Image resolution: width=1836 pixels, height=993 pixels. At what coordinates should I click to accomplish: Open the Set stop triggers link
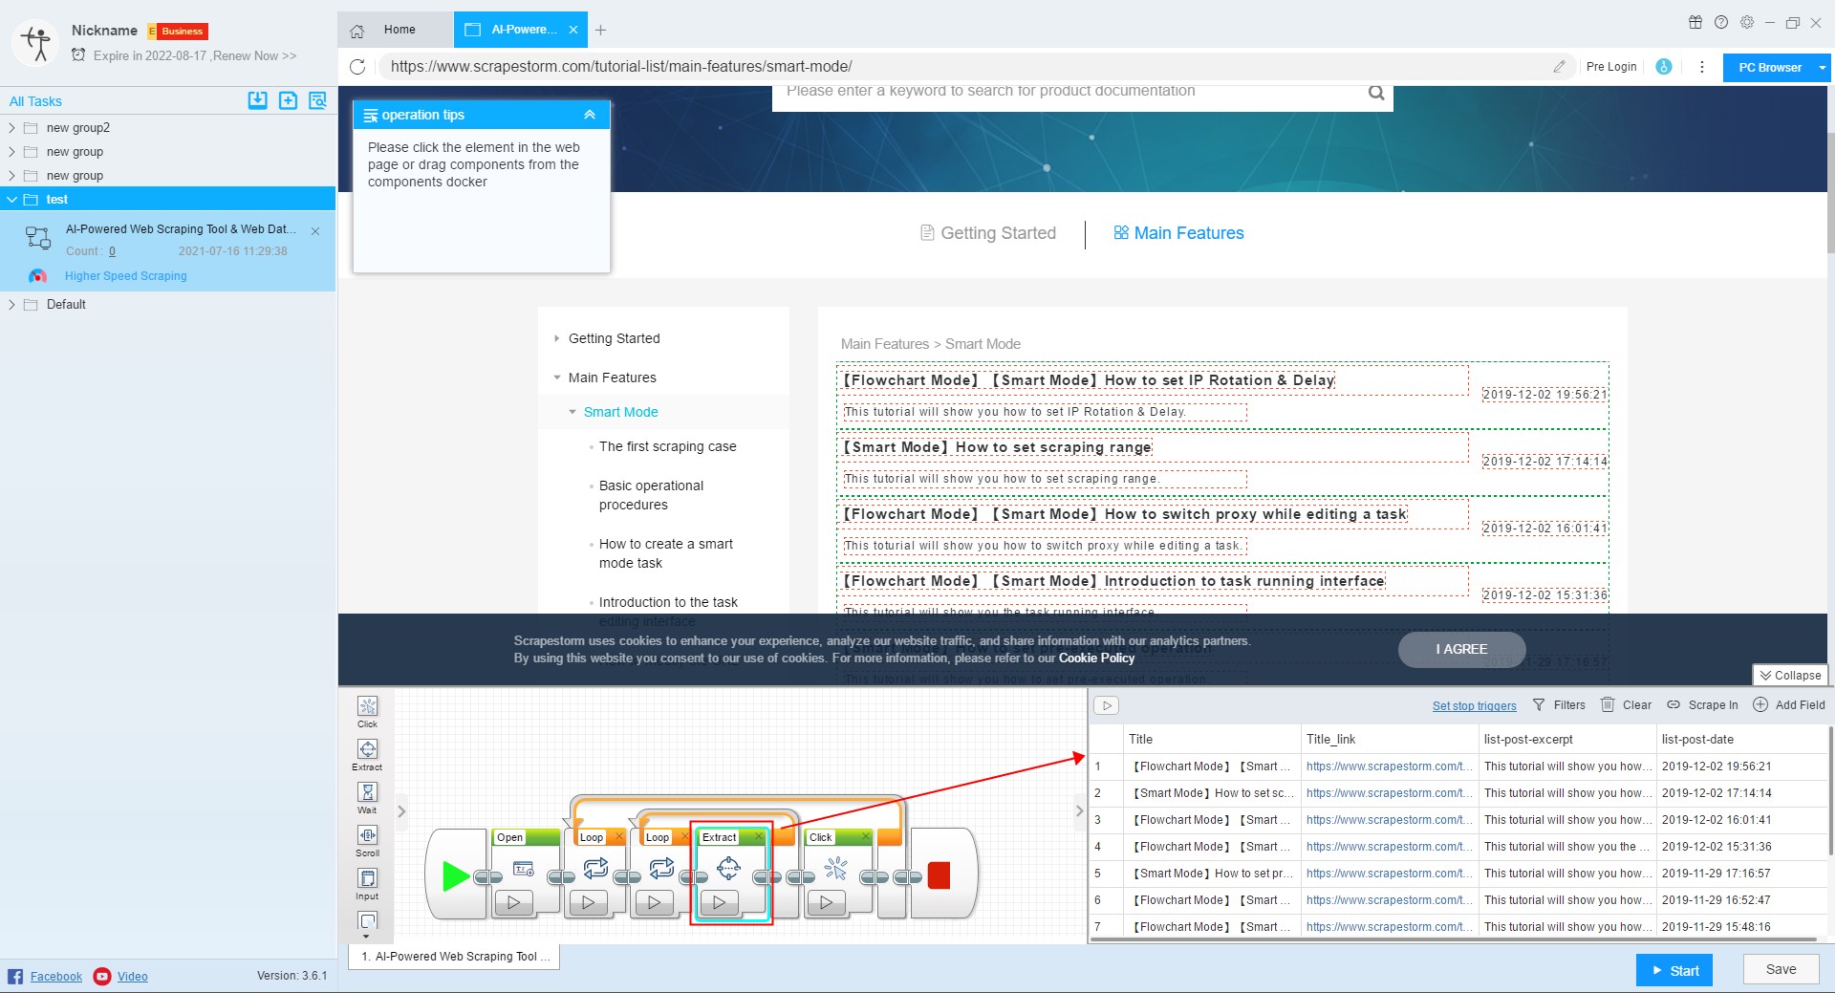pos(1474,706)
